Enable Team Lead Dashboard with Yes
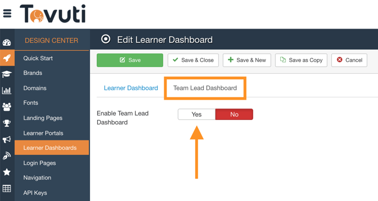Screen dimensions: 378x201 click(197, 115)
